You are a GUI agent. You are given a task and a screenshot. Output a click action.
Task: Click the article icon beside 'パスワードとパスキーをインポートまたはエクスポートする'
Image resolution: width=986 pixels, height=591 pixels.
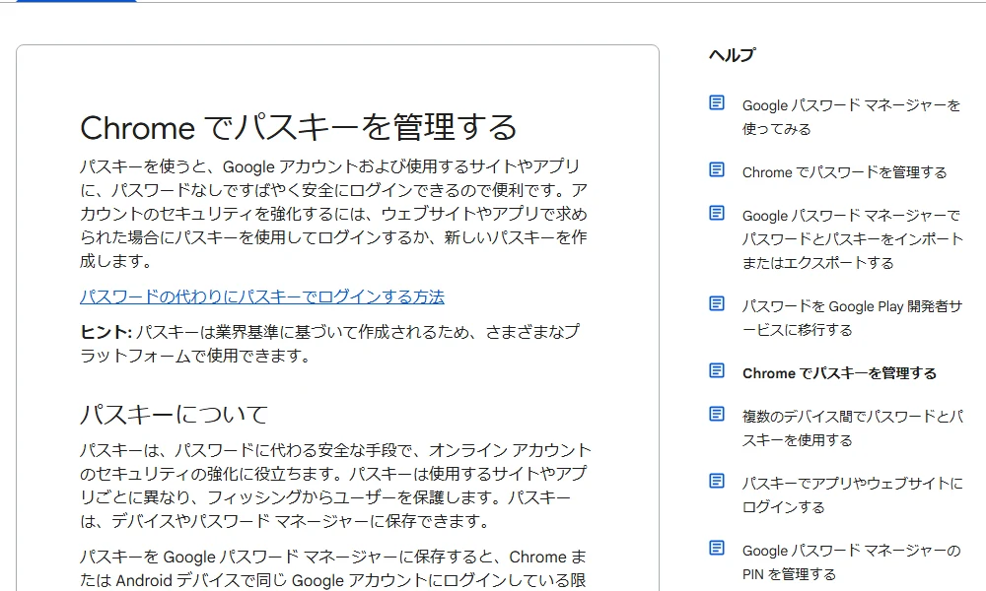click(717, 214)
